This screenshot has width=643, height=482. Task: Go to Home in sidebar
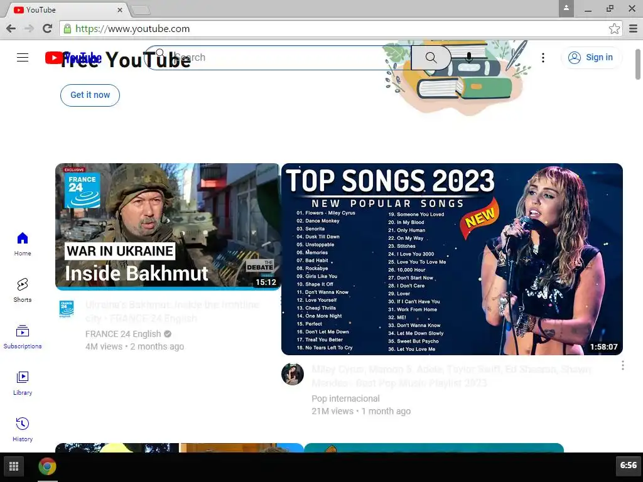(x=23, y=244)
